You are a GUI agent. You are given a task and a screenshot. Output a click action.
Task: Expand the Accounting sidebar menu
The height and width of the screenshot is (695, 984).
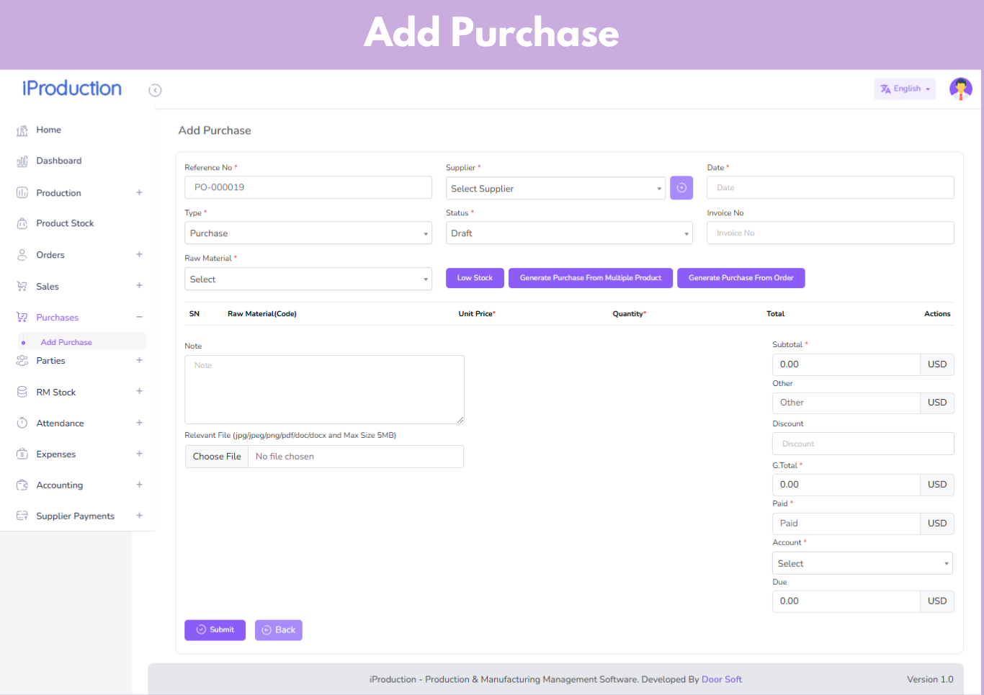[x=60, y=485]
